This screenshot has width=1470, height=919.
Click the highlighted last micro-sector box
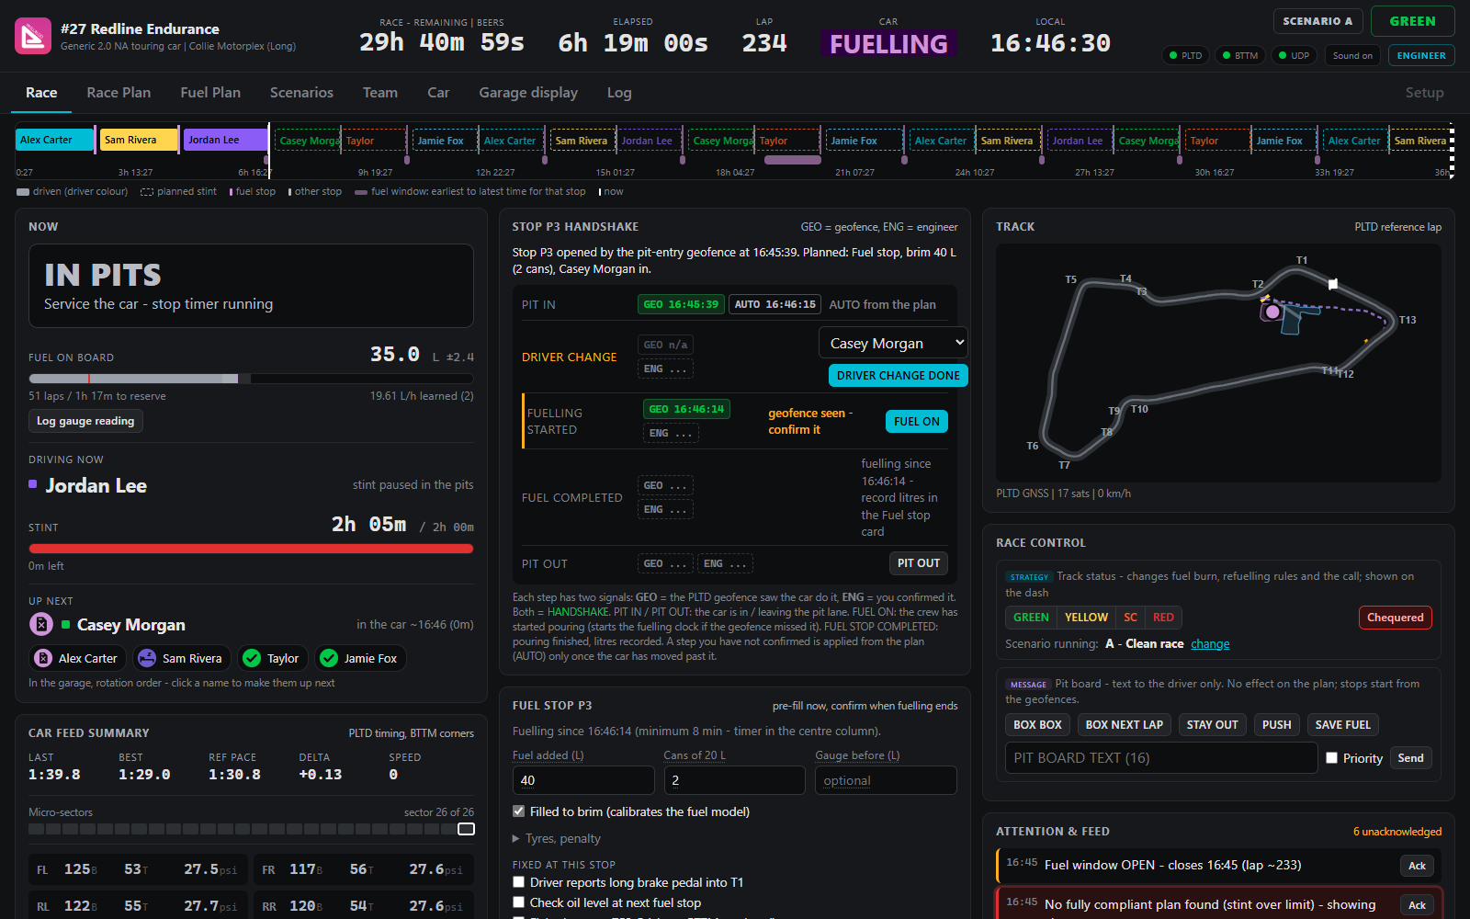(x=467, y=829)
